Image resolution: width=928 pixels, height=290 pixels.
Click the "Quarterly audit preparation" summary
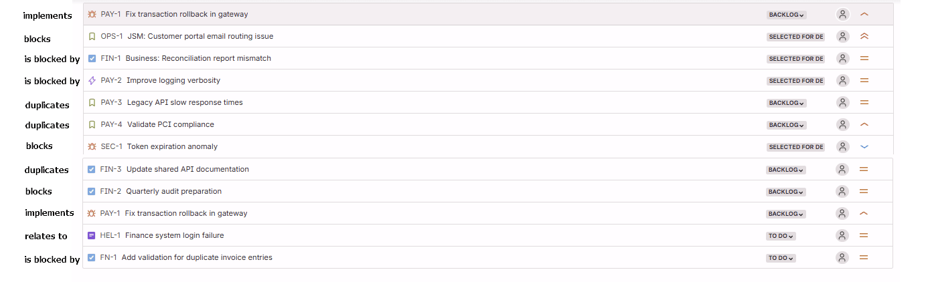point(173,191)
